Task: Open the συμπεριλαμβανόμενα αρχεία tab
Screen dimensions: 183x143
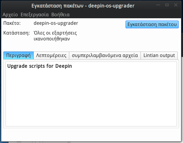Action: 105,55
